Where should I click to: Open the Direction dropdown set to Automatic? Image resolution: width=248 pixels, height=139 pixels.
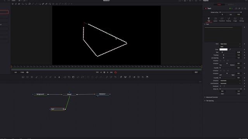[231, 81]
